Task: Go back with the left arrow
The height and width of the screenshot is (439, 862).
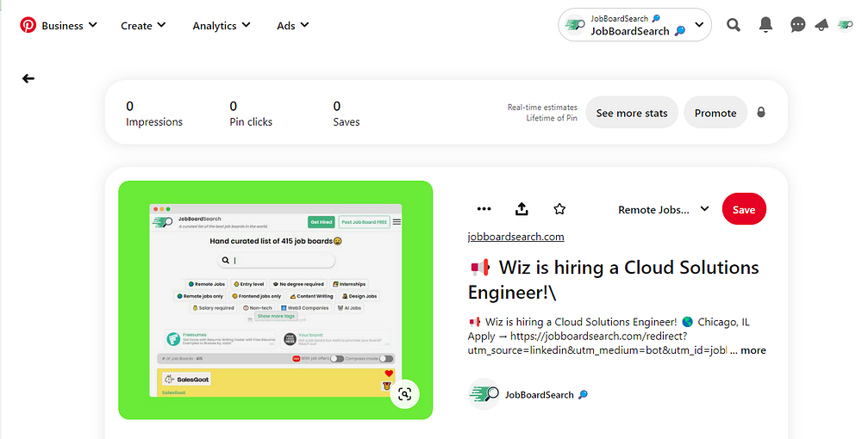Action: [x=28, y=78]
